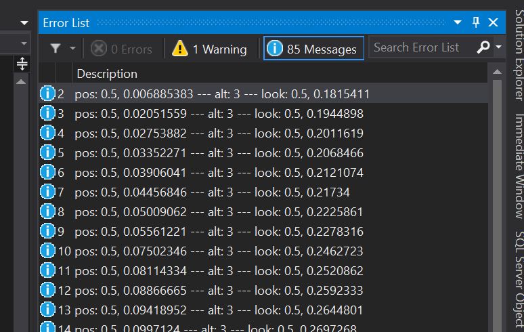Viewport: 524px width, 332px height.
Task: Expand the filter dropdown arrow beside funnel
Action: (x=72, y=49)
